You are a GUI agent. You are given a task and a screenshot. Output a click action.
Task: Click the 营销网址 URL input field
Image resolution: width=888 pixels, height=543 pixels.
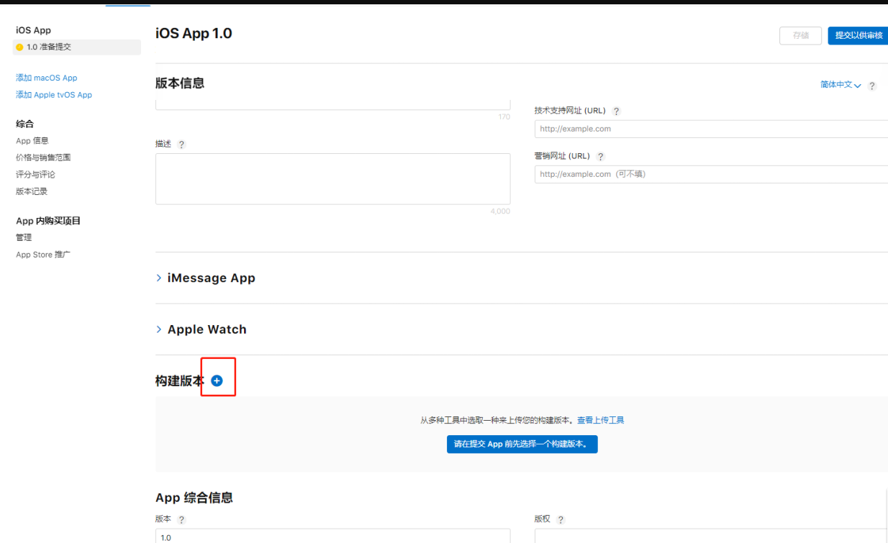point(711,174)
